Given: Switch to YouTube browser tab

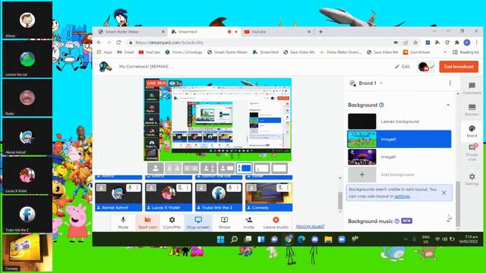Looking at the screenshot, I should (277, 32).
